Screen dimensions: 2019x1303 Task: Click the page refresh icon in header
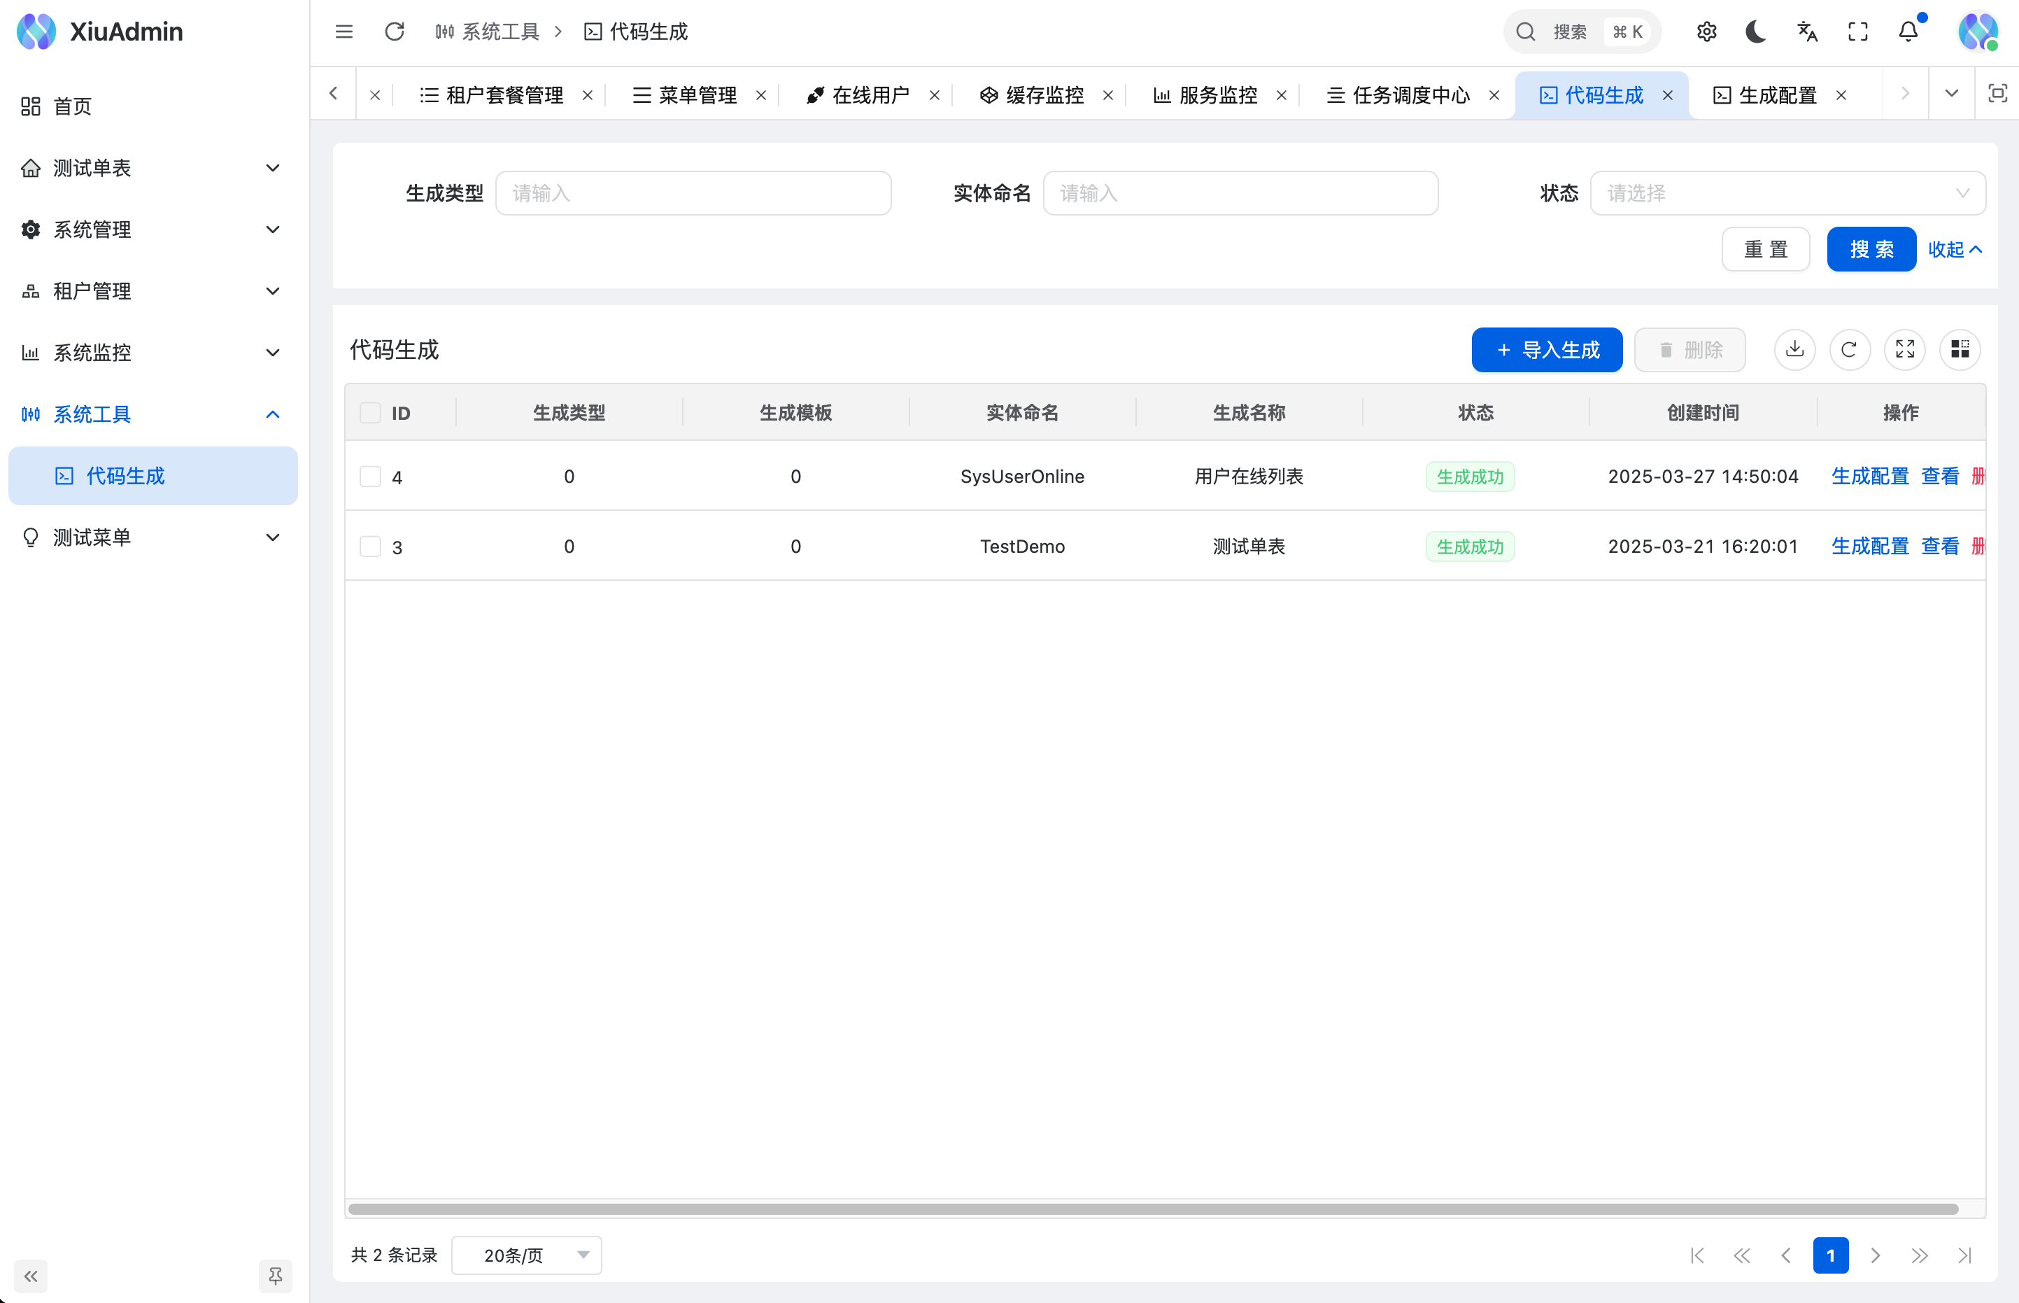click(x=394, y=31)
